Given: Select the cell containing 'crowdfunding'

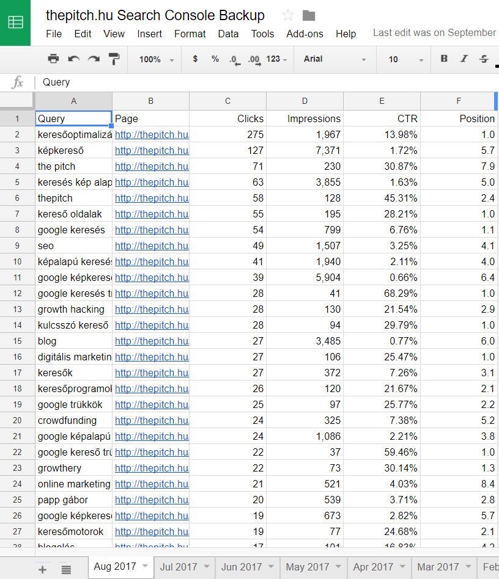Looking at the screenshot, I should point(73,420).
